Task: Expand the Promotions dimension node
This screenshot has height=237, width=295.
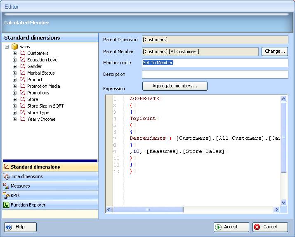Action: (x=14, y=93)
